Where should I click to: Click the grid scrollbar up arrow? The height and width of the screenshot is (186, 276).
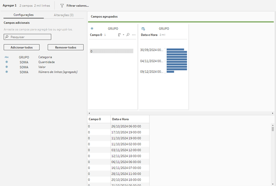click(273, 125)
